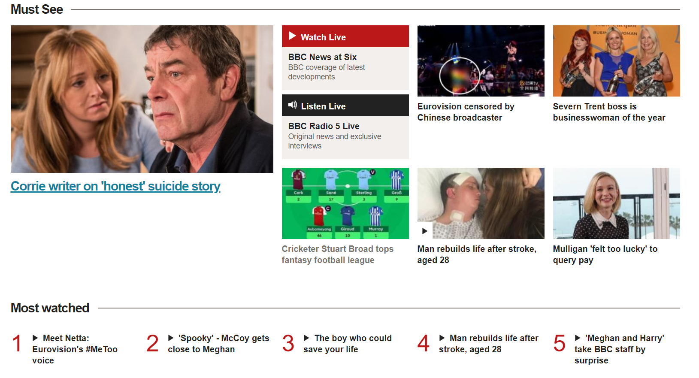Click play triangle beside Most watched item four
Viewport: 699px width, 378px height.
[442, 338]
